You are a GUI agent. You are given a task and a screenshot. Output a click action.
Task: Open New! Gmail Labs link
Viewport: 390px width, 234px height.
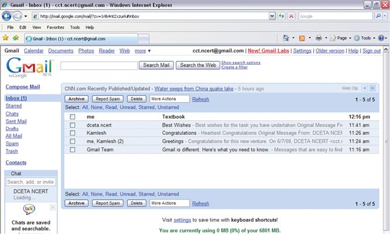(x=268, y=51)
